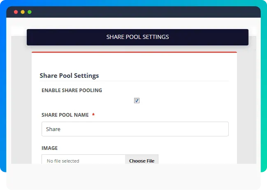267x190 pixels.
Task: Click the 'No file selected' file field
Action: pos(83,161)
